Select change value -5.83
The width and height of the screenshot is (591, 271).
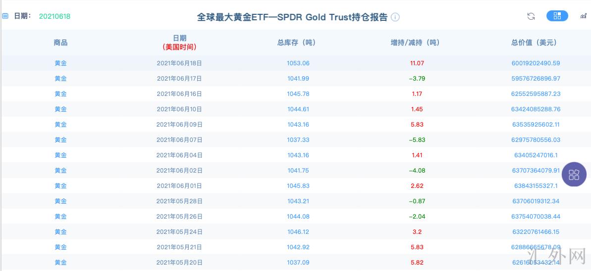coord(417,140)
